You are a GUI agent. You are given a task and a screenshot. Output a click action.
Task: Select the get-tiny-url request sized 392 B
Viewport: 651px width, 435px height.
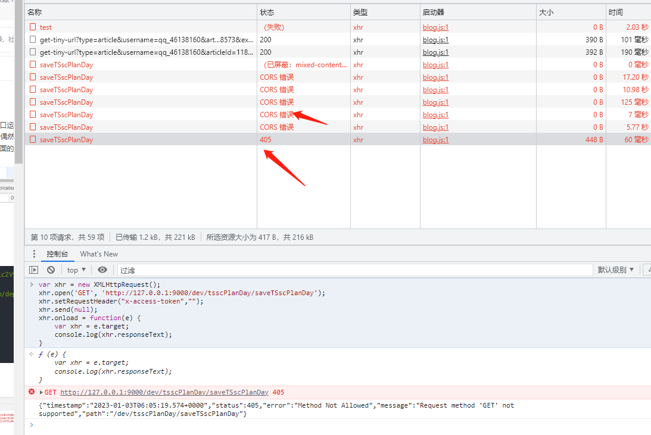[338, 52]
